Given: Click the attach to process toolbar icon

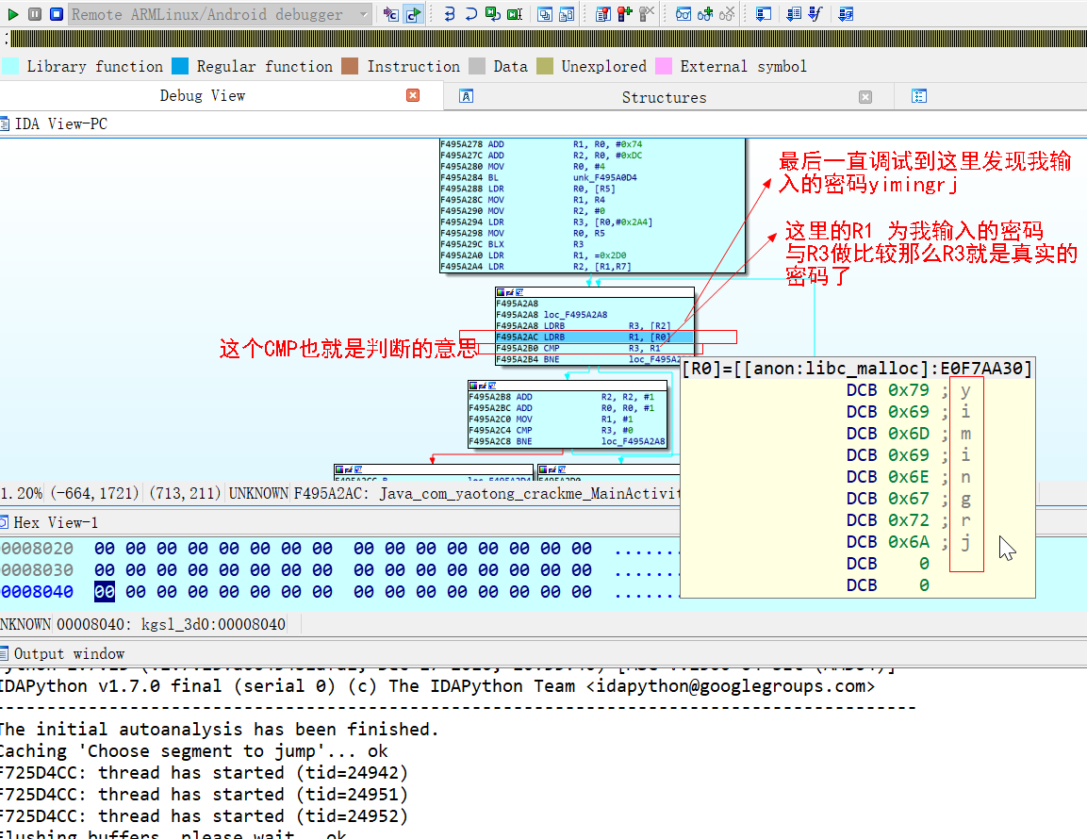Looking at the screenshot, I should tap(390, 14).
